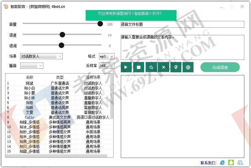251x168 pixels.
Task: Click the 中英场景 scene cell
Action: tap(93, 132)
